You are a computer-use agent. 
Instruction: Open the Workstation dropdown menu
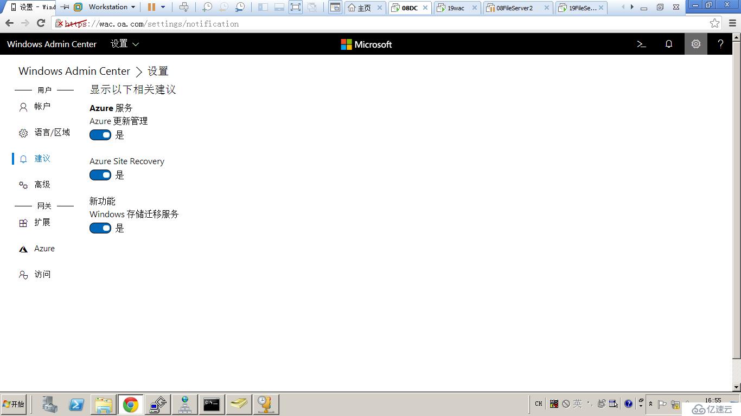tap(112, 7)
